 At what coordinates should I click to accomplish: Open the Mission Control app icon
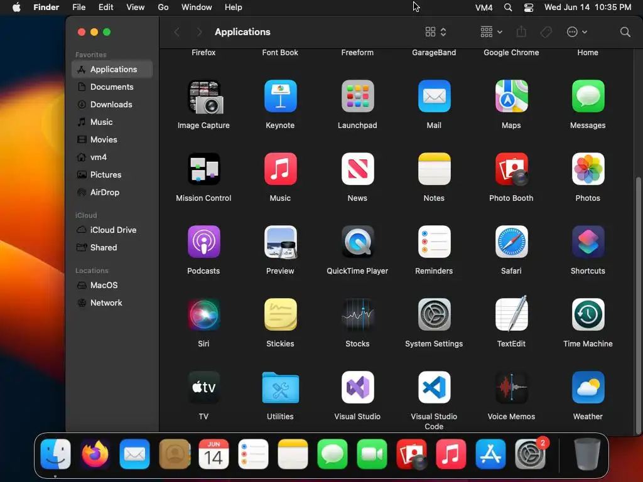tap(204, 169)
